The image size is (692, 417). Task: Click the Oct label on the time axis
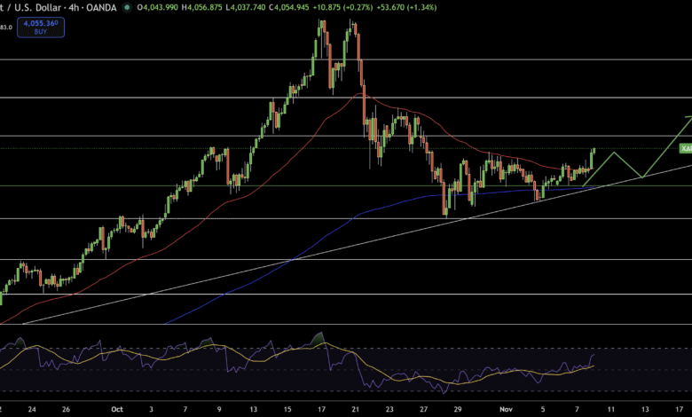[116, 410]
